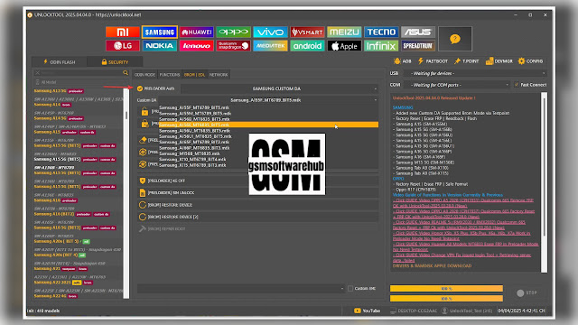Choose the Lenovo brand logo
The height and width of the screenshot is (325, 578).
pos(197,46)
